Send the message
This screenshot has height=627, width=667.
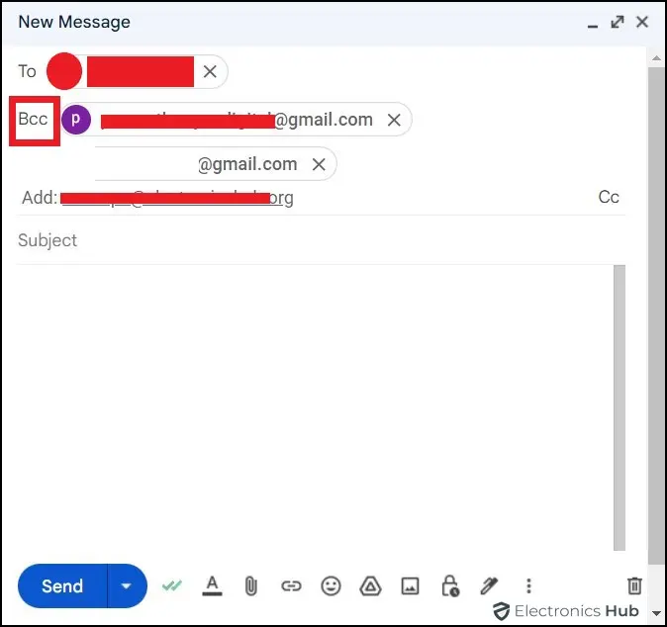click(x=62, y=586)
